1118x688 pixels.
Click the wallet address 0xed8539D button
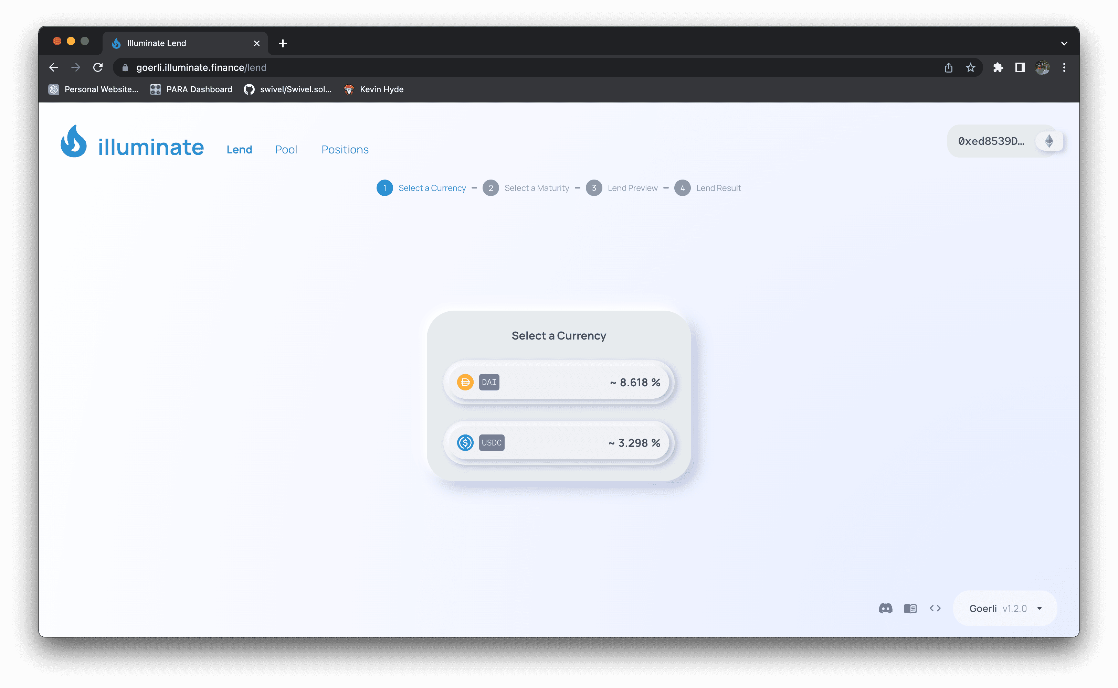pyautogui.click(x=991, y=141)
